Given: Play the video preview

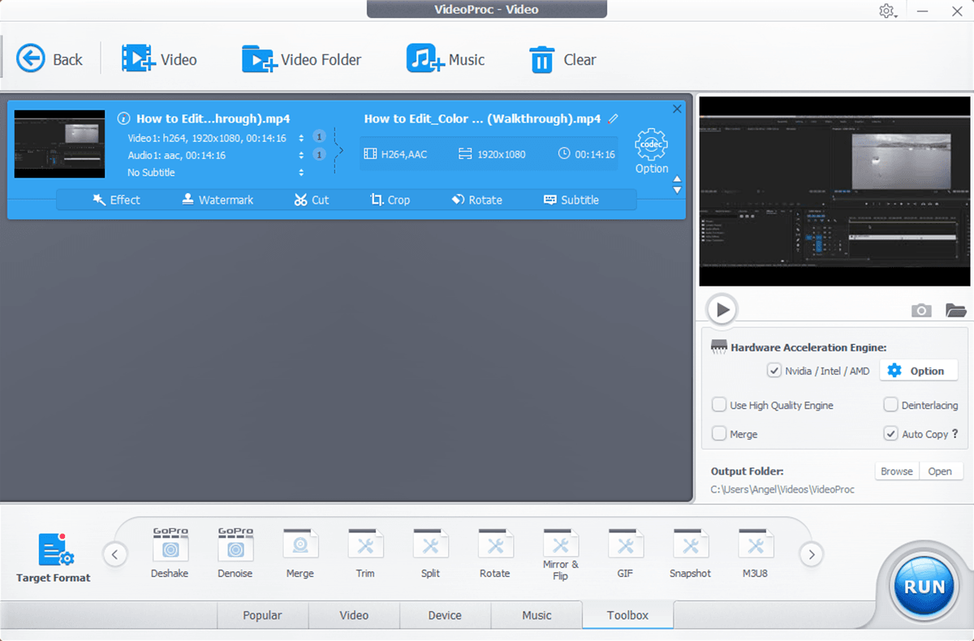Looking at the screenshot, I should click(722, 309).
